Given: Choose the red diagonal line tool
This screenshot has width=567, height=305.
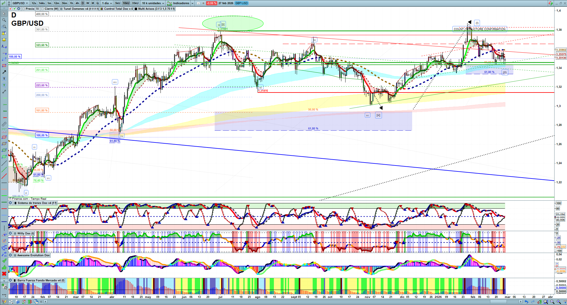Looking at the screenshot, I should 4,176.
